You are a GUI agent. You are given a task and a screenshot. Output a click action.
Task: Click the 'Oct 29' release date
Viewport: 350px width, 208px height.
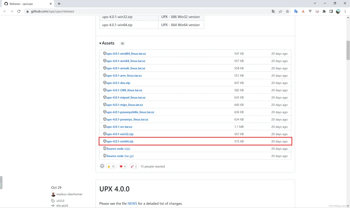click(56, 188)
